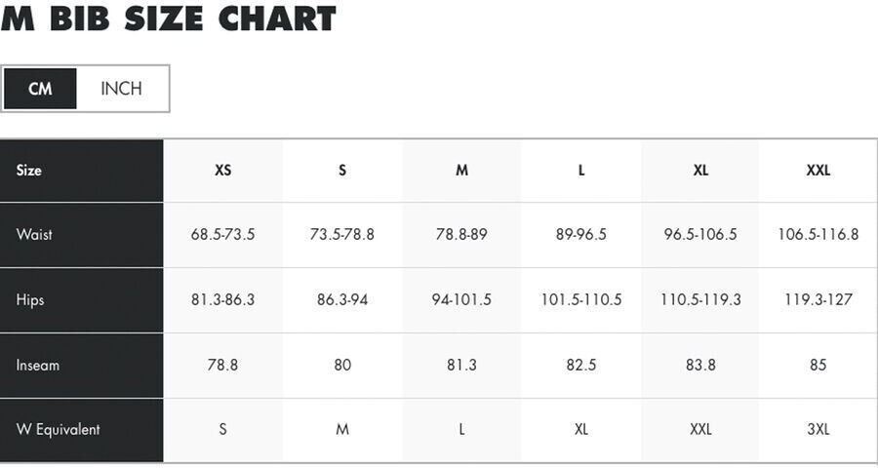This screenshot has height=468, width=878.
Task: Select inseam value 82.5
Action: (x=581, y=365)
